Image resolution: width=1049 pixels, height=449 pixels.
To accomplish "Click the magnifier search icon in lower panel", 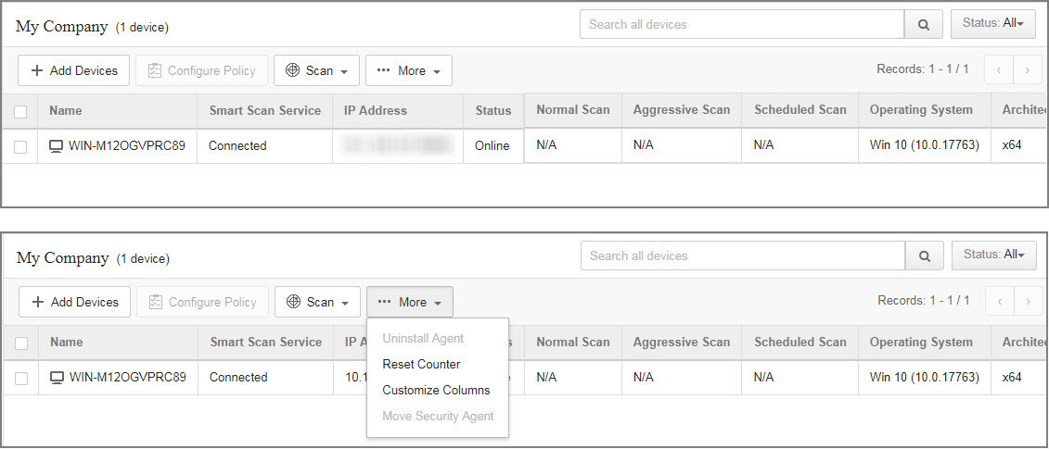I will (x=925, y=256).
